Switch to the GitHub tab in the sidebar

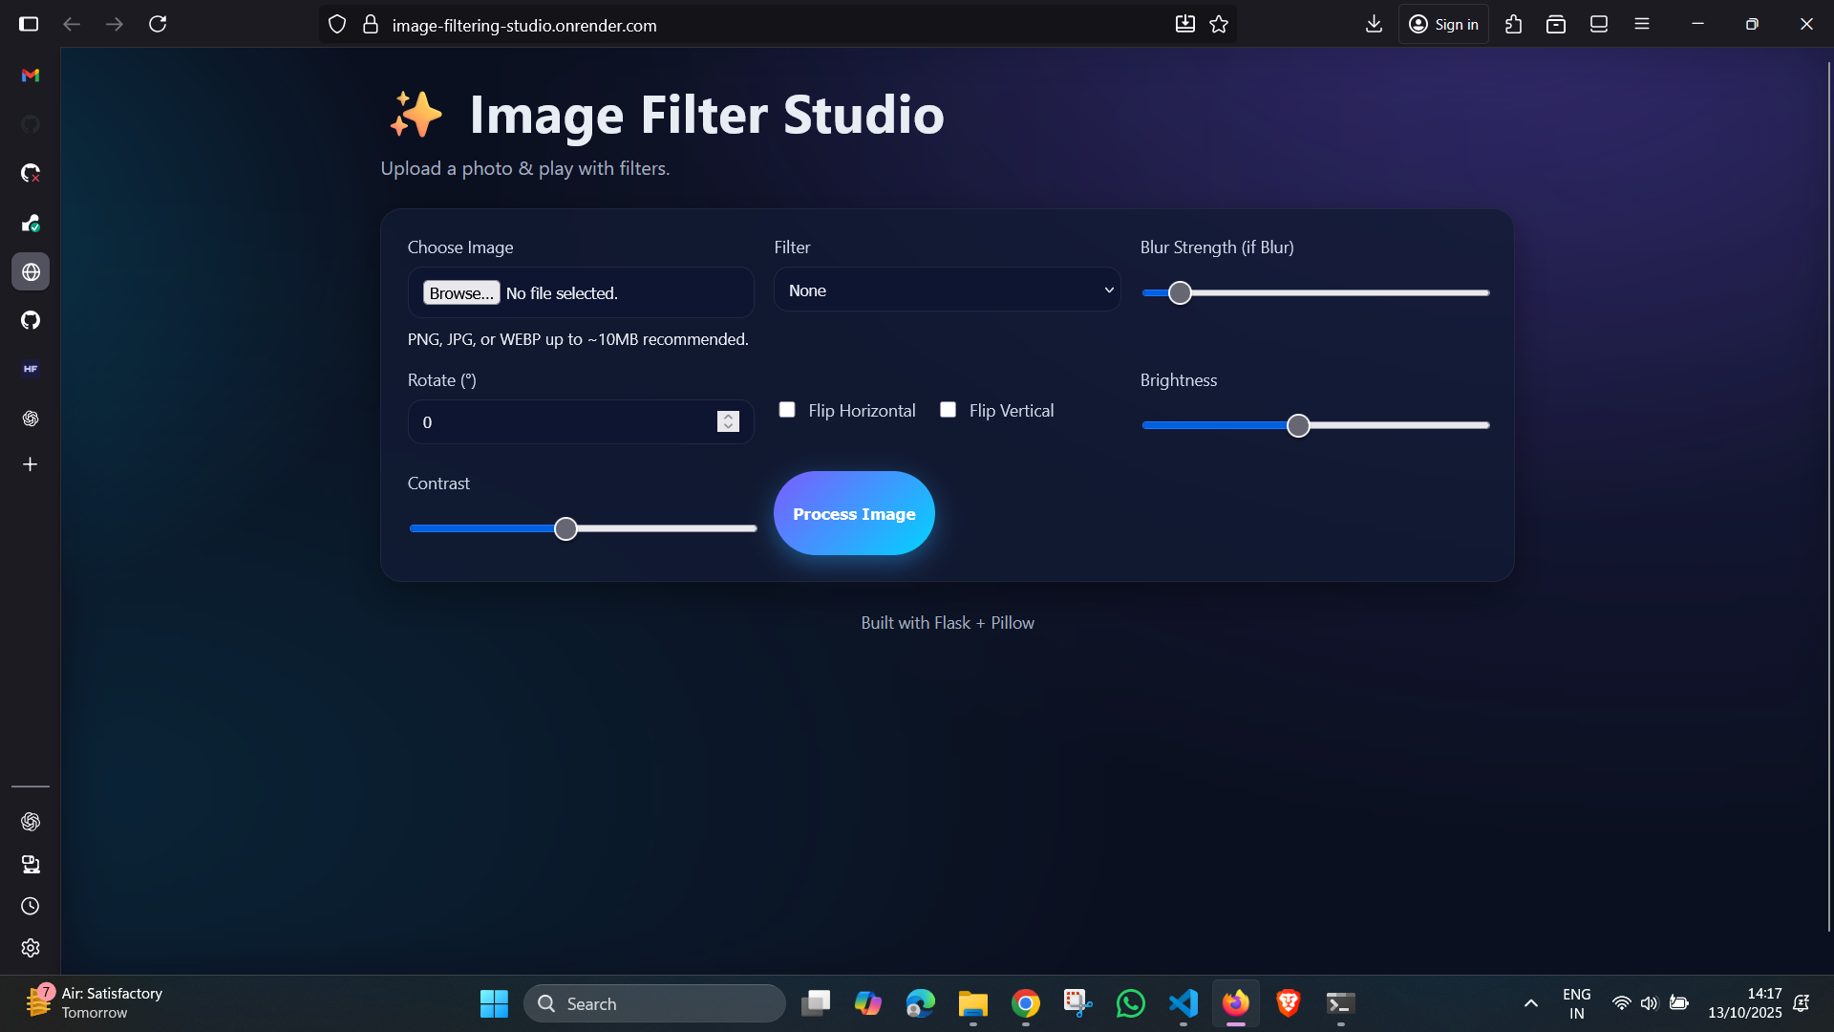click(x=30, y=320)
